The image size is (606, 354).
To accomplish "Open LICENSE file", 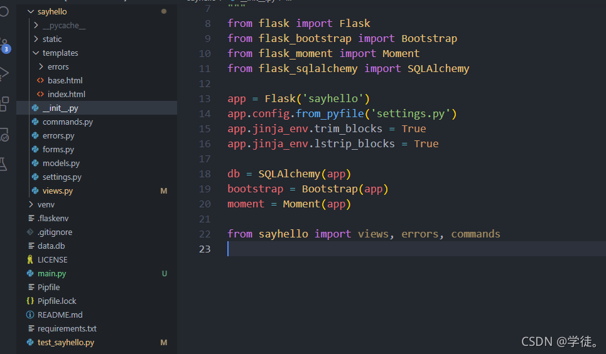I will pos(52,259).
